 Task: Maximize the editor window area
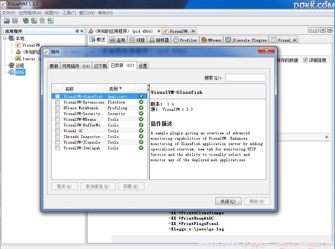(x=330, y=30)
